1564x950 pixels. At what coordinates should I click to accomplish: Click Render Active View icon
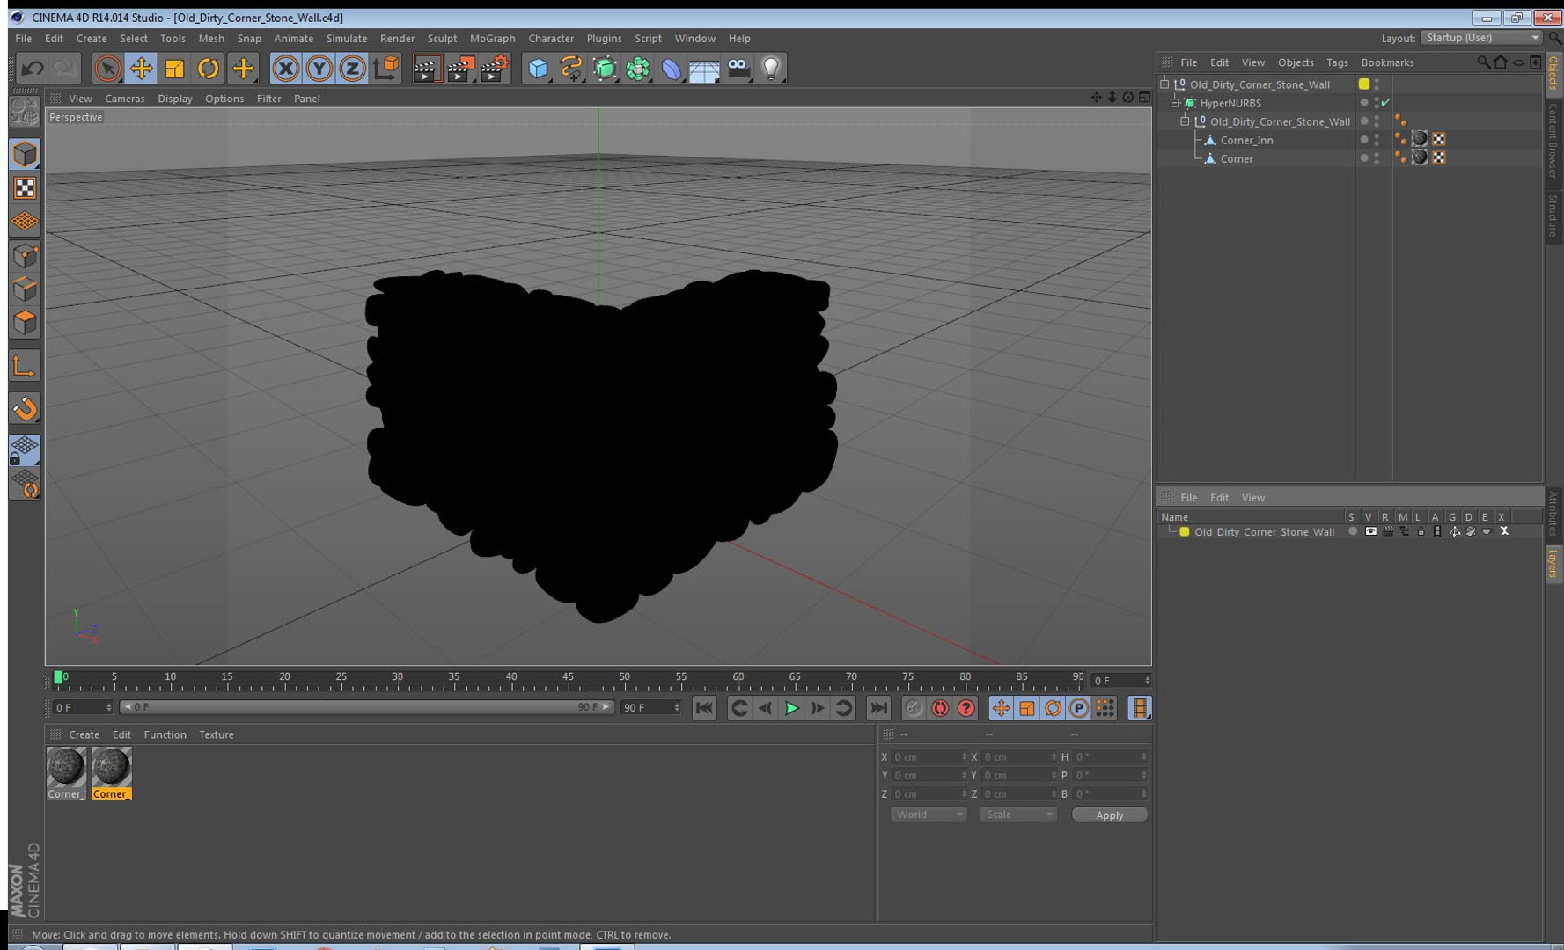point(426,68)
